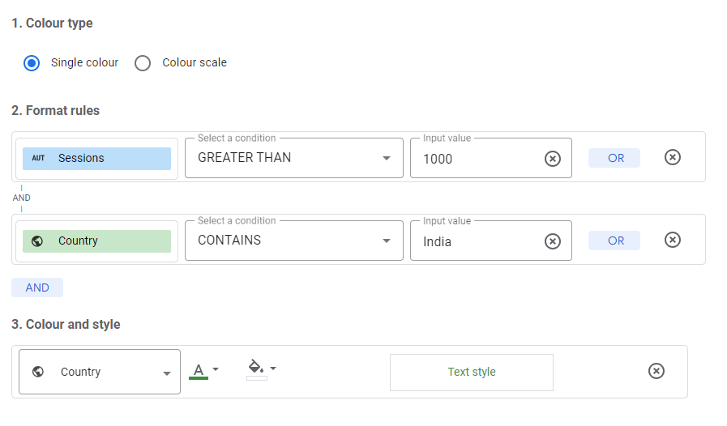Click the input field containing 1000
727x426 pixels.
coord(491,158)
